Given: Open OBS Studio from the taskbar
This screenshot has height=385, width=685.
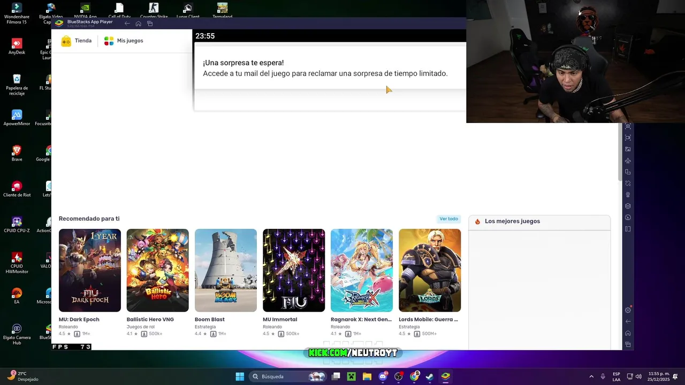Looking at the screenshot, I should click(x=399, y=376).
